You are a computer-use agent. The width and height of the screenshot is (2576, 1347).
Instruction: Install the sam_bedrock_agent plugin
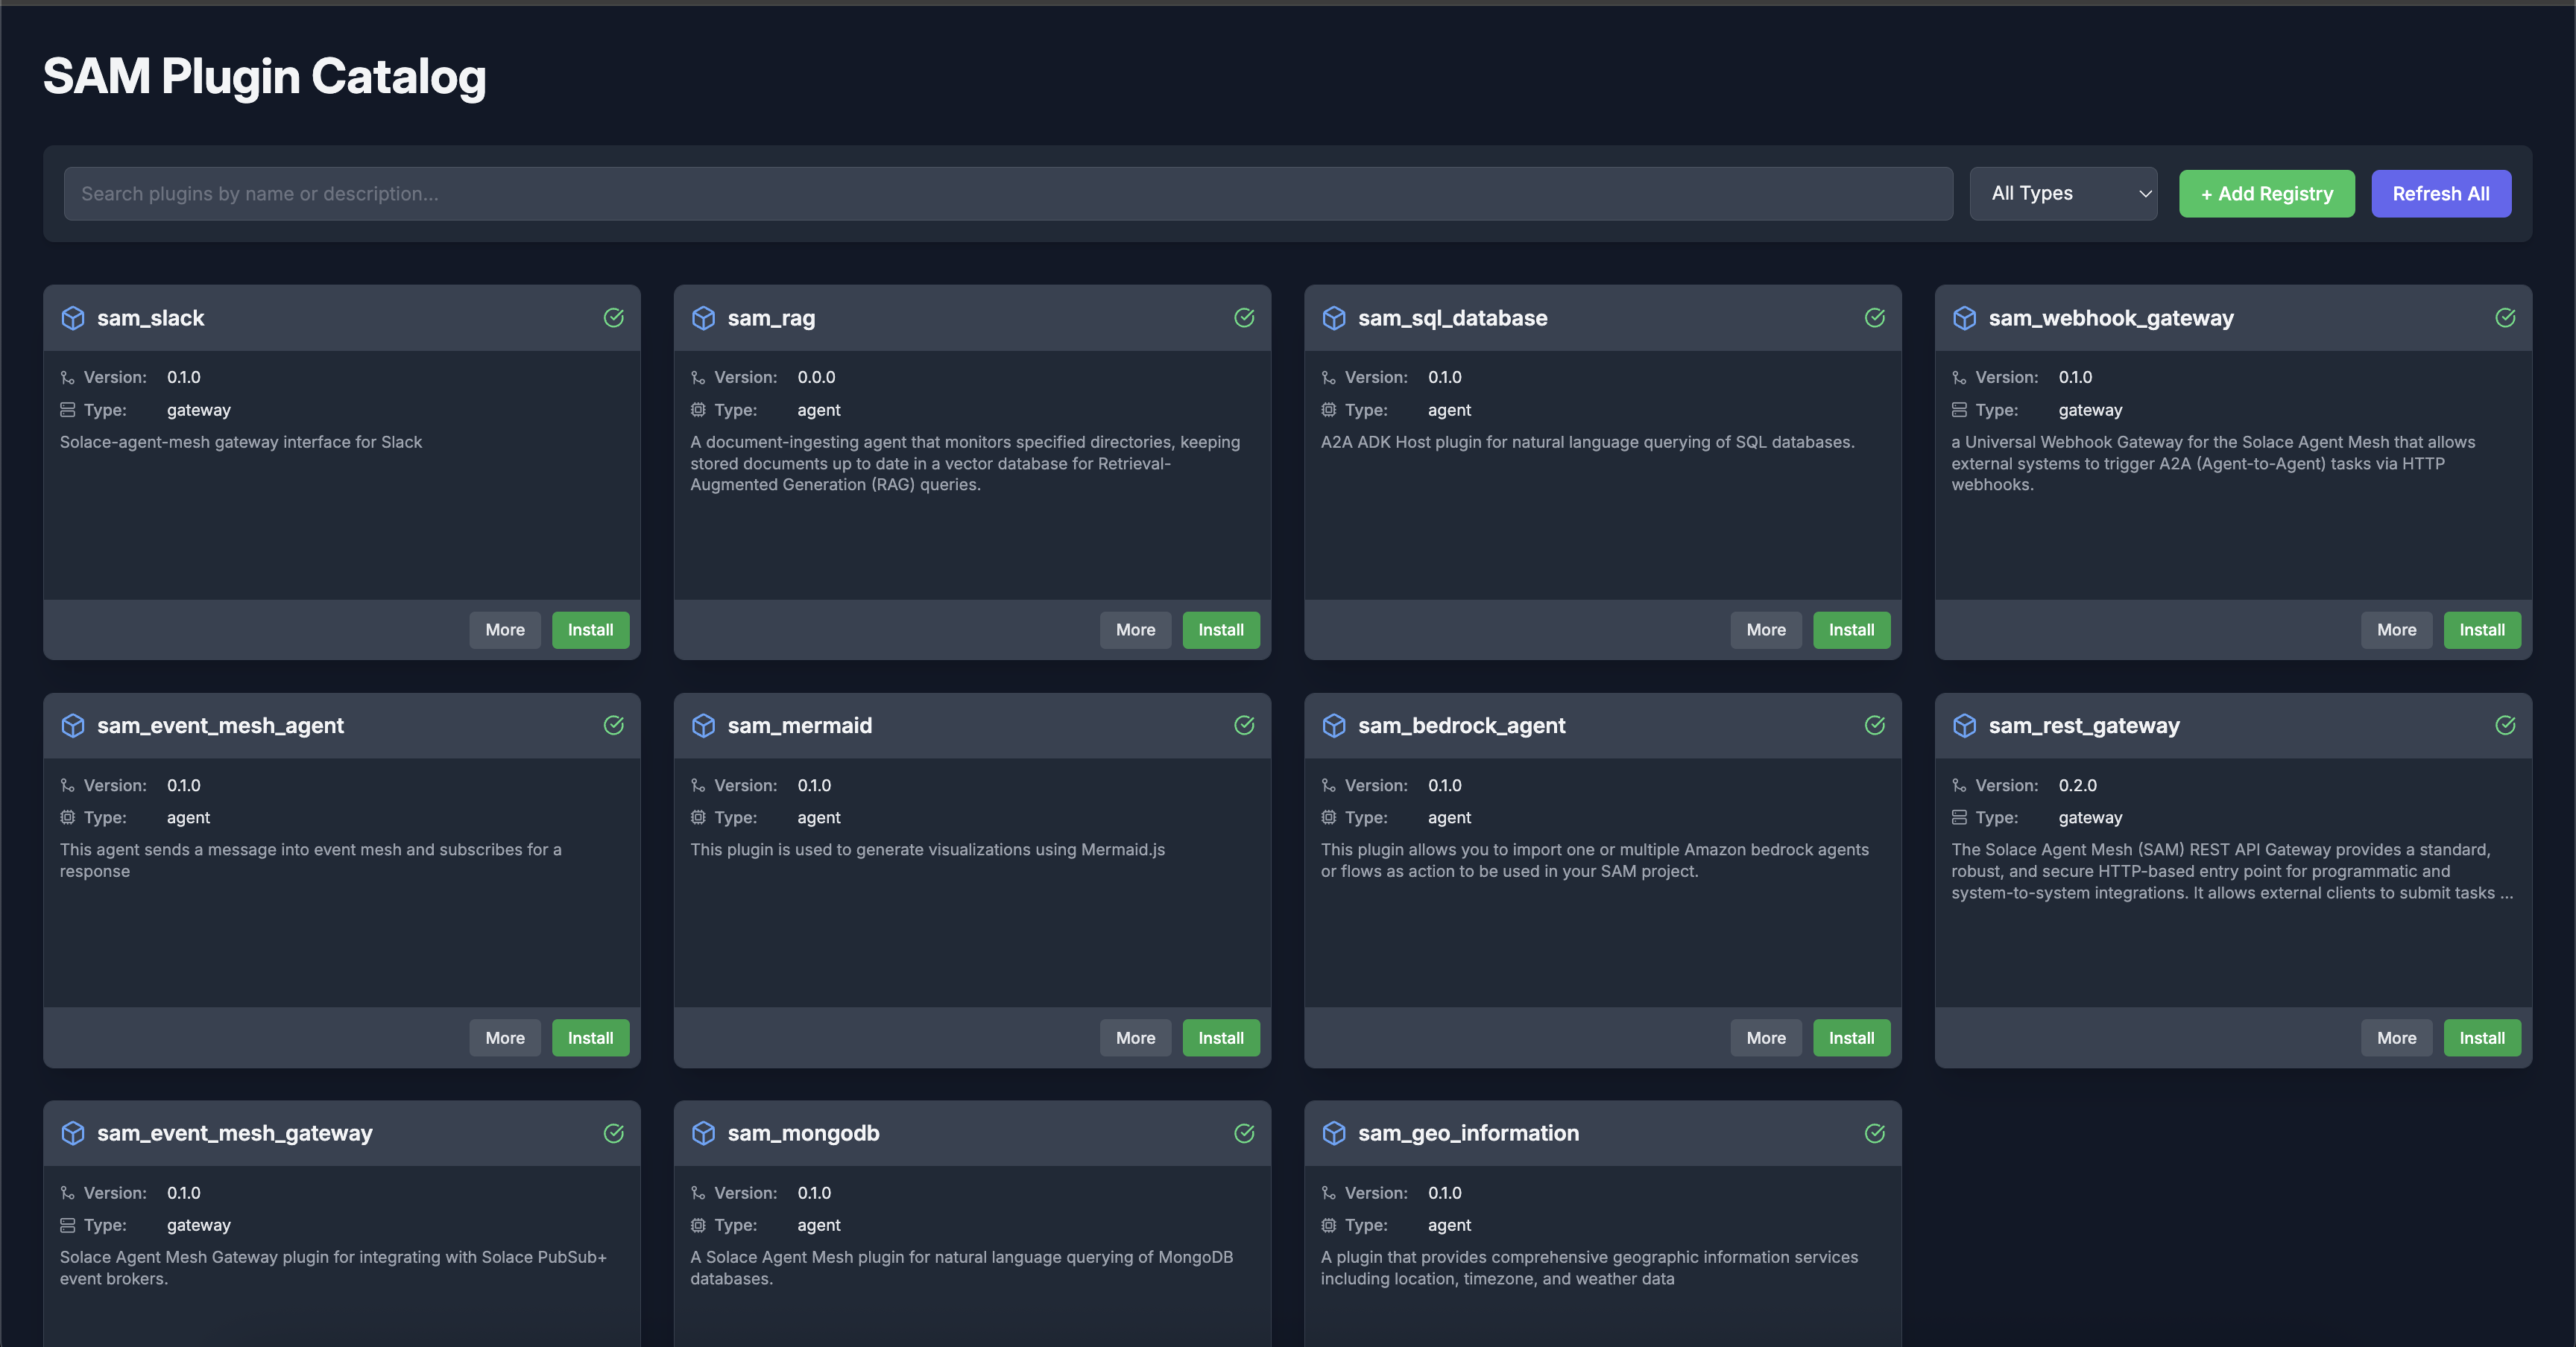coord(1851,1039)
